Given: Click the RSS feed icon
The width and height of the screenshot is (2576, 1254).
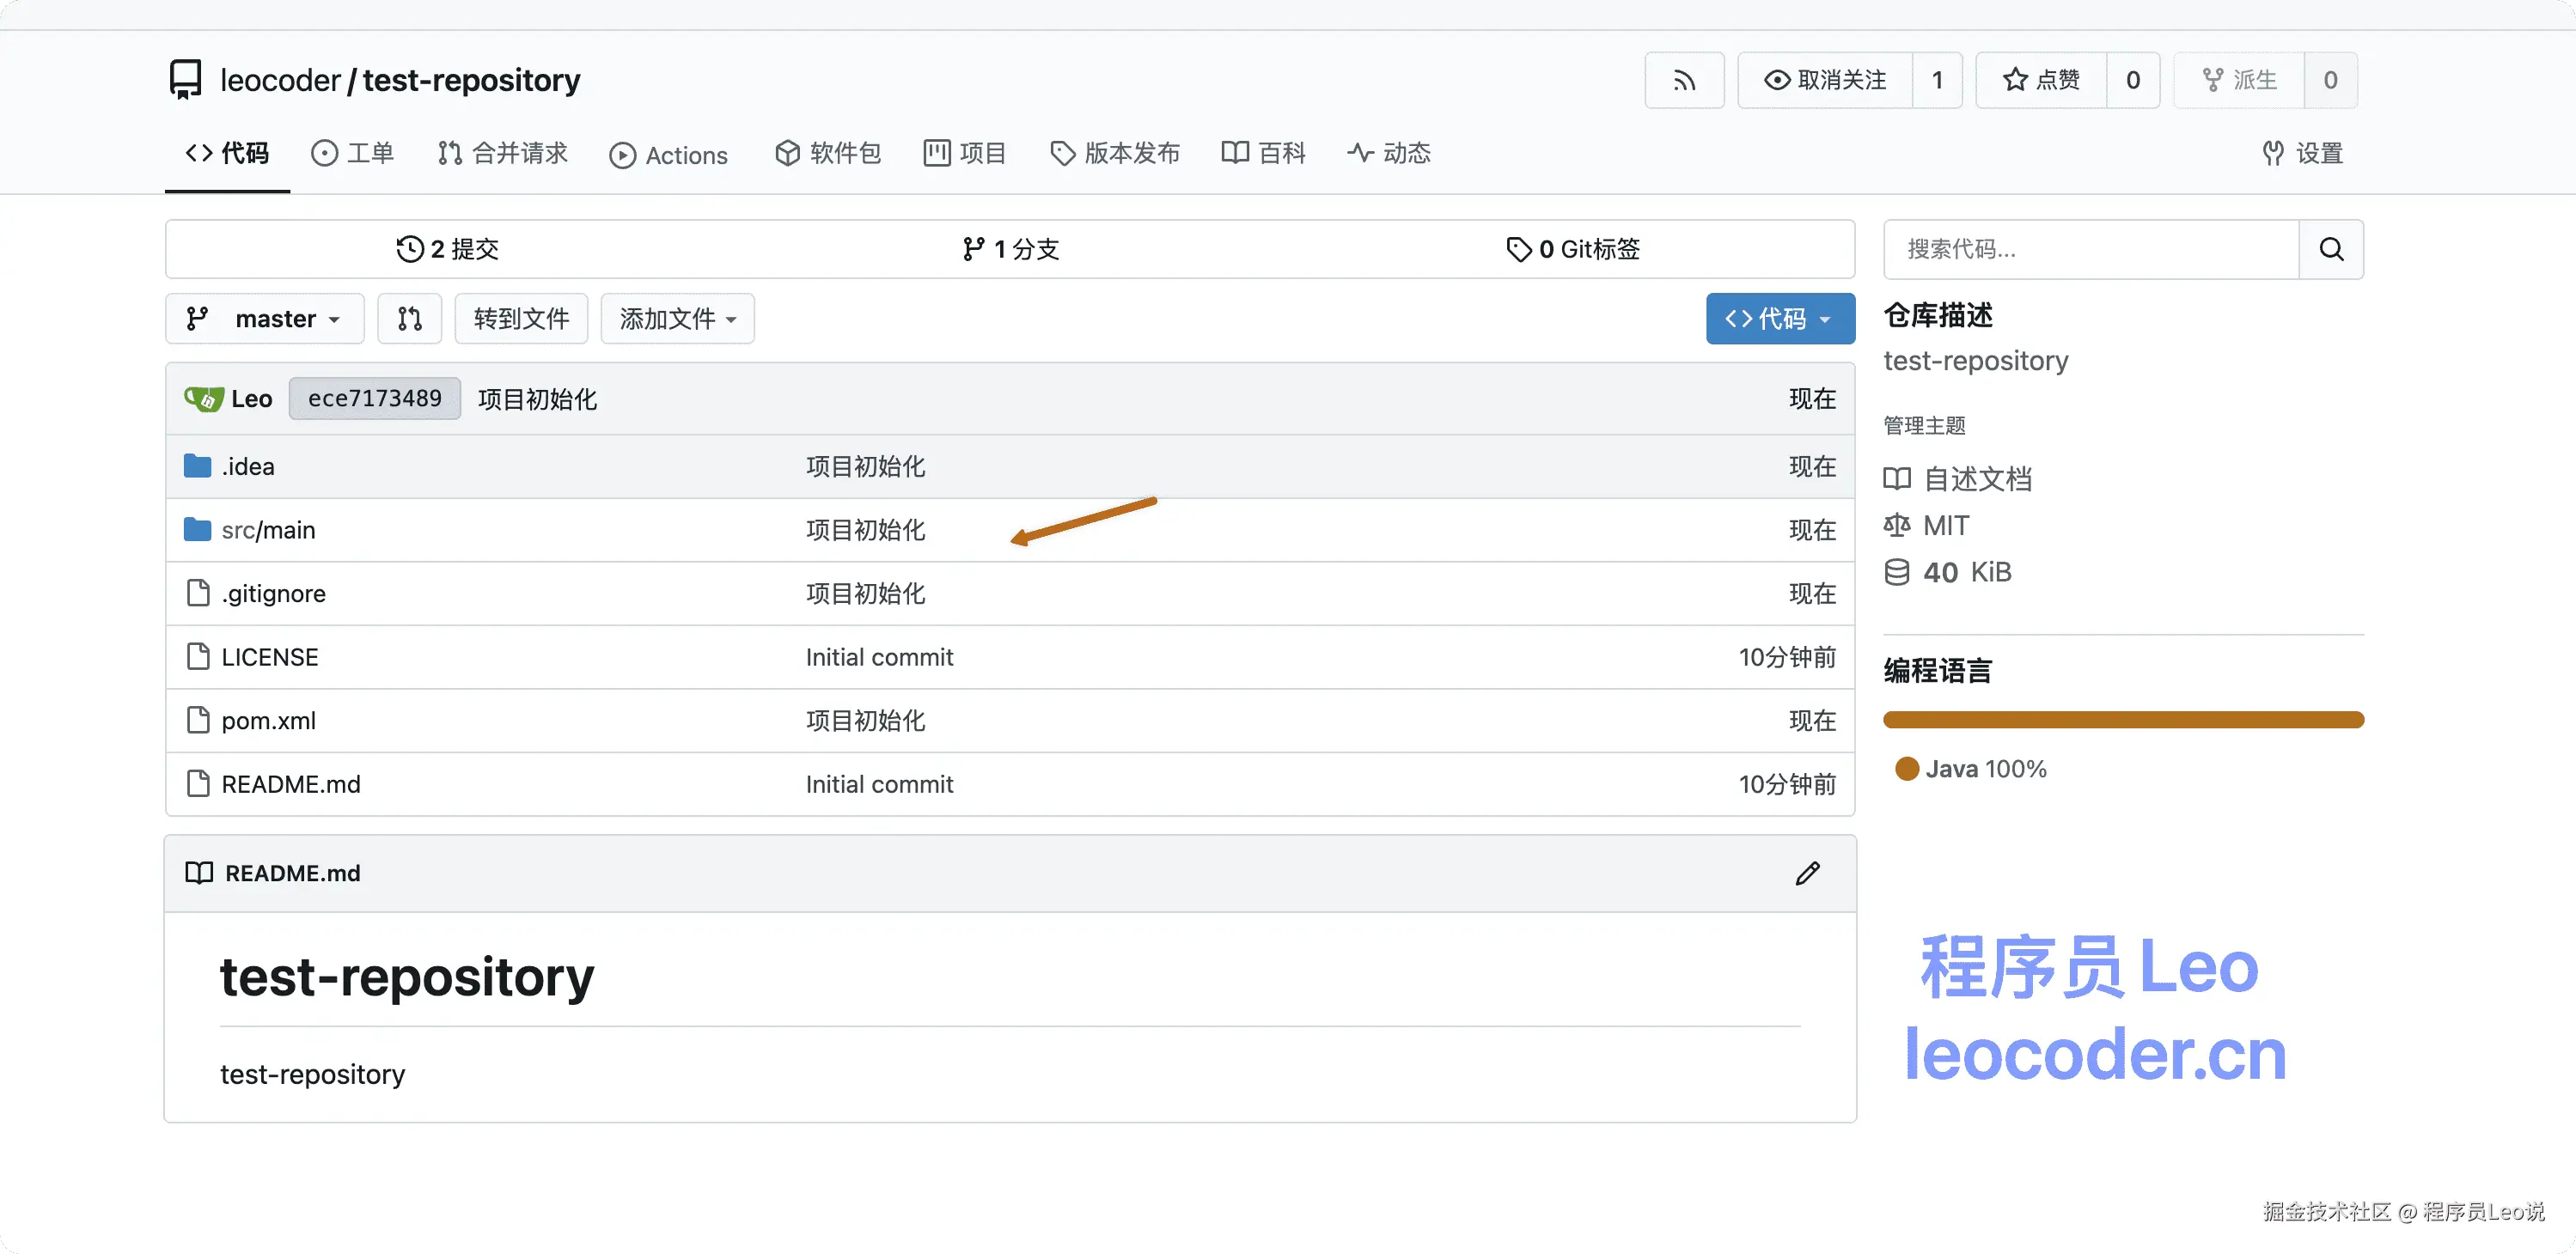Looking at the screenshot, I should [1684, 80].
